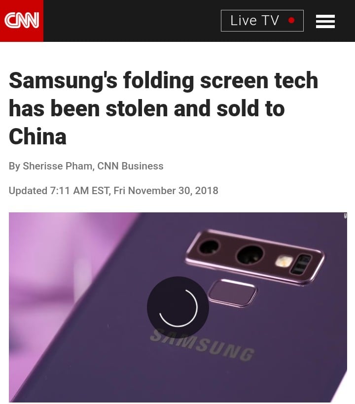This screenshot has width=355, height=404.
Task: Click the heart rate sensor beside flash
Action: tap(301, 265)
